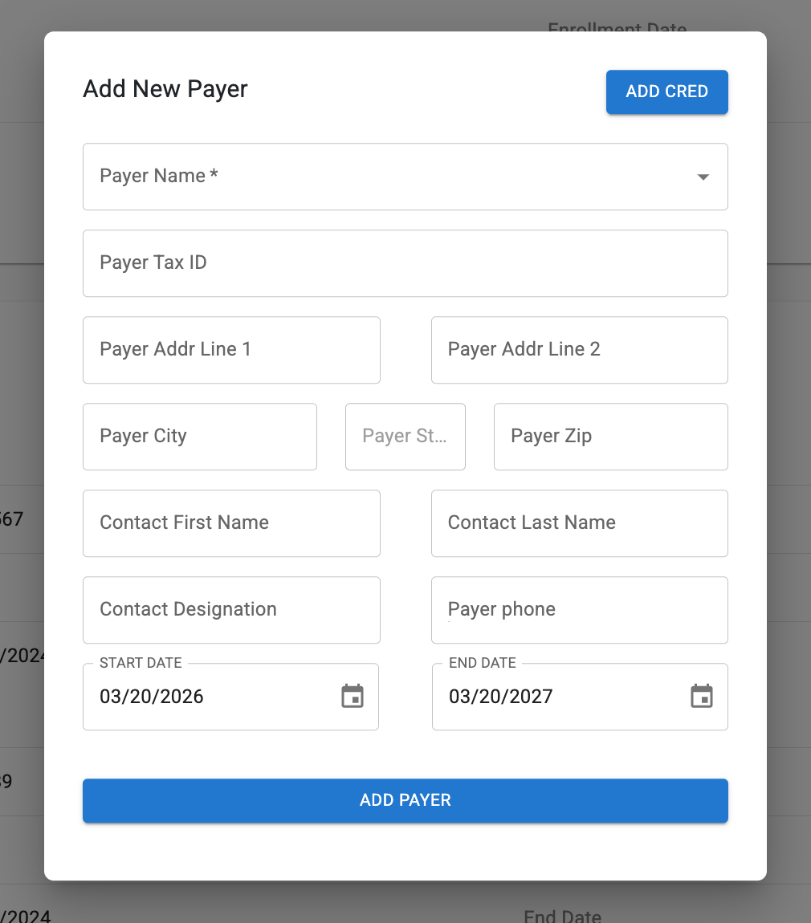Focus the Contact Last Name input
Image resolution: width=811 pixels, height=923 pixels.
(x=579, y=523)
